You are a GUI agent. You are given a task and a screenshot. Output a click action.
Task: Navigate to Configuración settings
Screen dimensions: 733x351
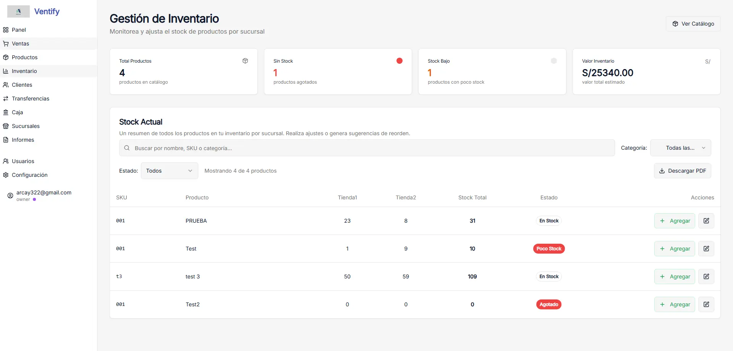pyautogui.click(x=30, y=175)
